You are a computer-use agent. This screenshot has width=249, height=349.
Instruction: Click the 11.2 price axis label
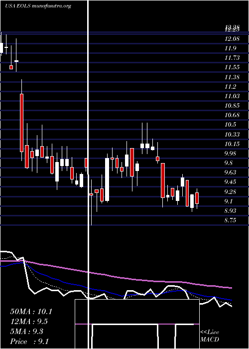click(230, 87)
